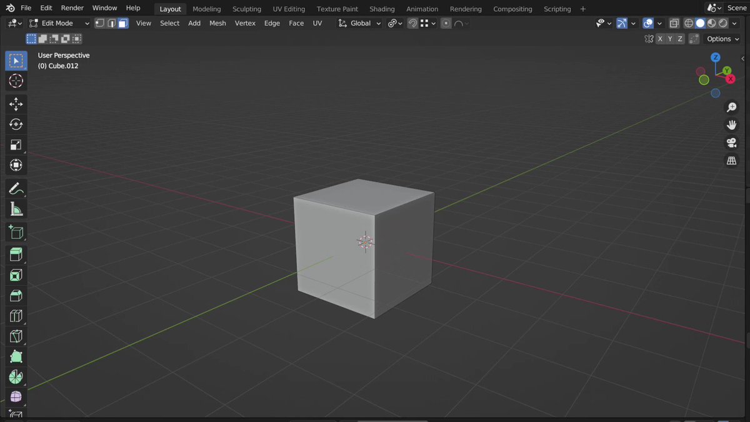Viewport: 750px width, 422px height.
Task: Open the editor type dropdown
Action: [15, 23]
